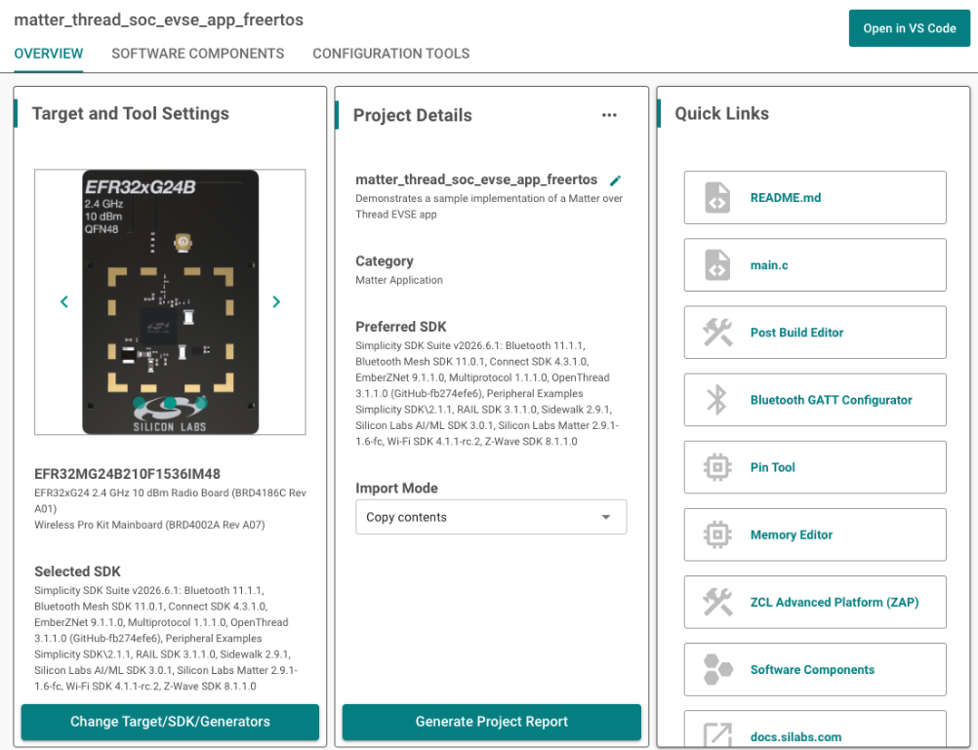
Task: Open the README.md quick link
Action: [815, 198]
